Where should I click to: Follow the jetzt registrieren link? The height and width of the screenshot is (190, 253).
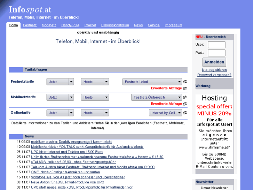214,70
